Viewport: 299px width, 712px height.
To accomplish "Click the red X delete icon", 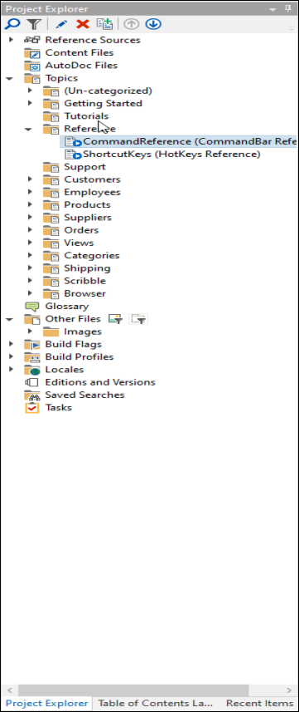I will point(83,24).
